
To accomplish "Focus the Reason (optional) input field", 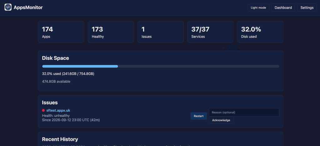I will (x=244, y=112).
